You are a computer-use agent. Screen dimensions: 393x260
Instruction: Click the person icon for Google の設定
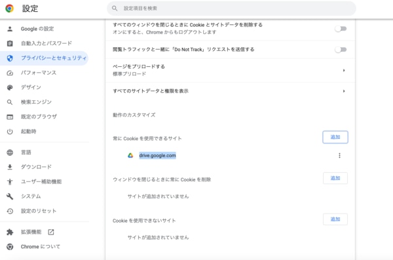tap(10, 29)
